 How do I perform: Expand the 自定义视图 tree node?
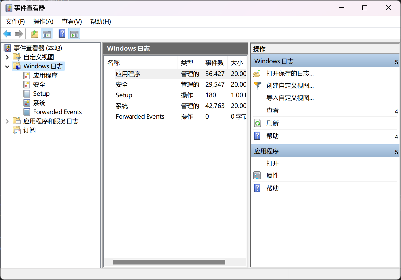point(7,57)
